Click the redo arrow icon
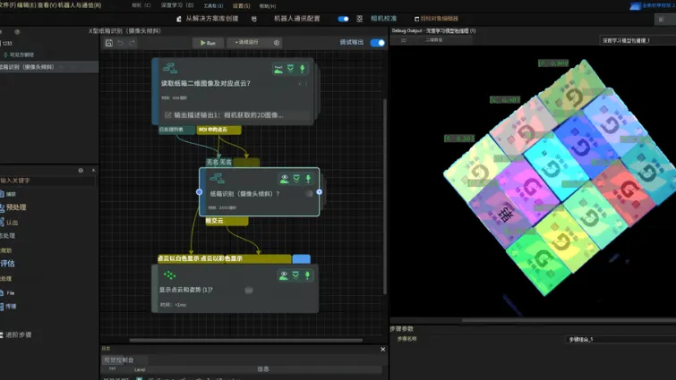Image resolution: width=676 pixels, height=380 pixels. 132,43
